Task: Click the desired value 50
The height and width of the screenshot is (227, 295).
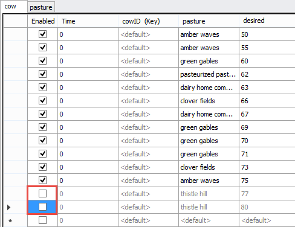Action: pos(245,34)
